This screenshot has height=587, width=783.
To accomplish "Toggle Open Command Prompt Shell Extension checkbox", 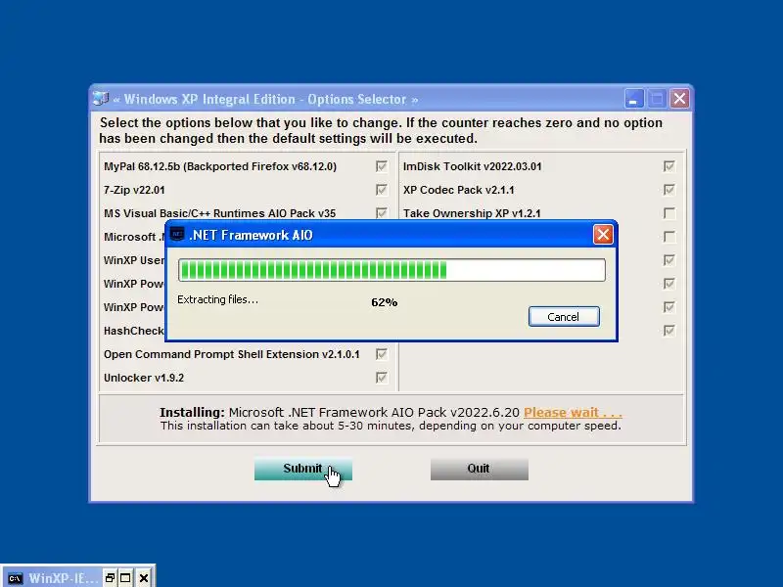I will click(x=382, y=354).
